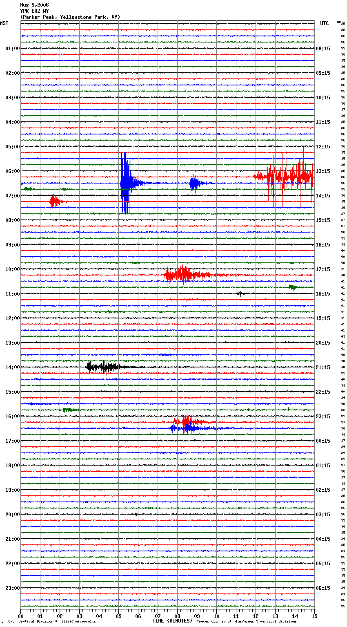
Task: Click the big red spiky burst after 06:00
Action: pos(284,177)
